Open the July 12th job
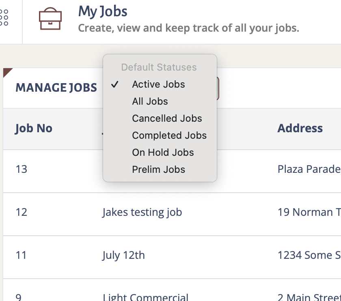The height and width of the screenshot is (301, 341). pyautogui.click(x=123, y=255)
